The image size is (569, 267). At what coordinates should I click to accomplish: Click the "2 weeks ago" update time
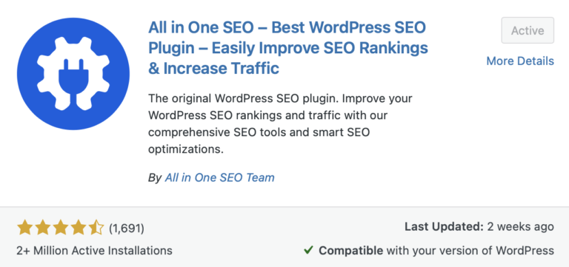point(520,227)
